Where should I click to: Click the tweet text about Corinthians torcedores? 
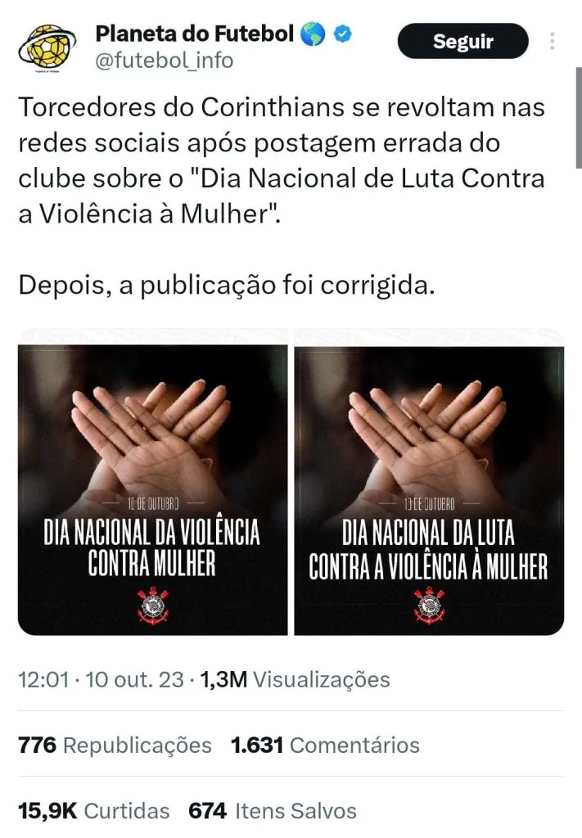click(x=282, y=160)
